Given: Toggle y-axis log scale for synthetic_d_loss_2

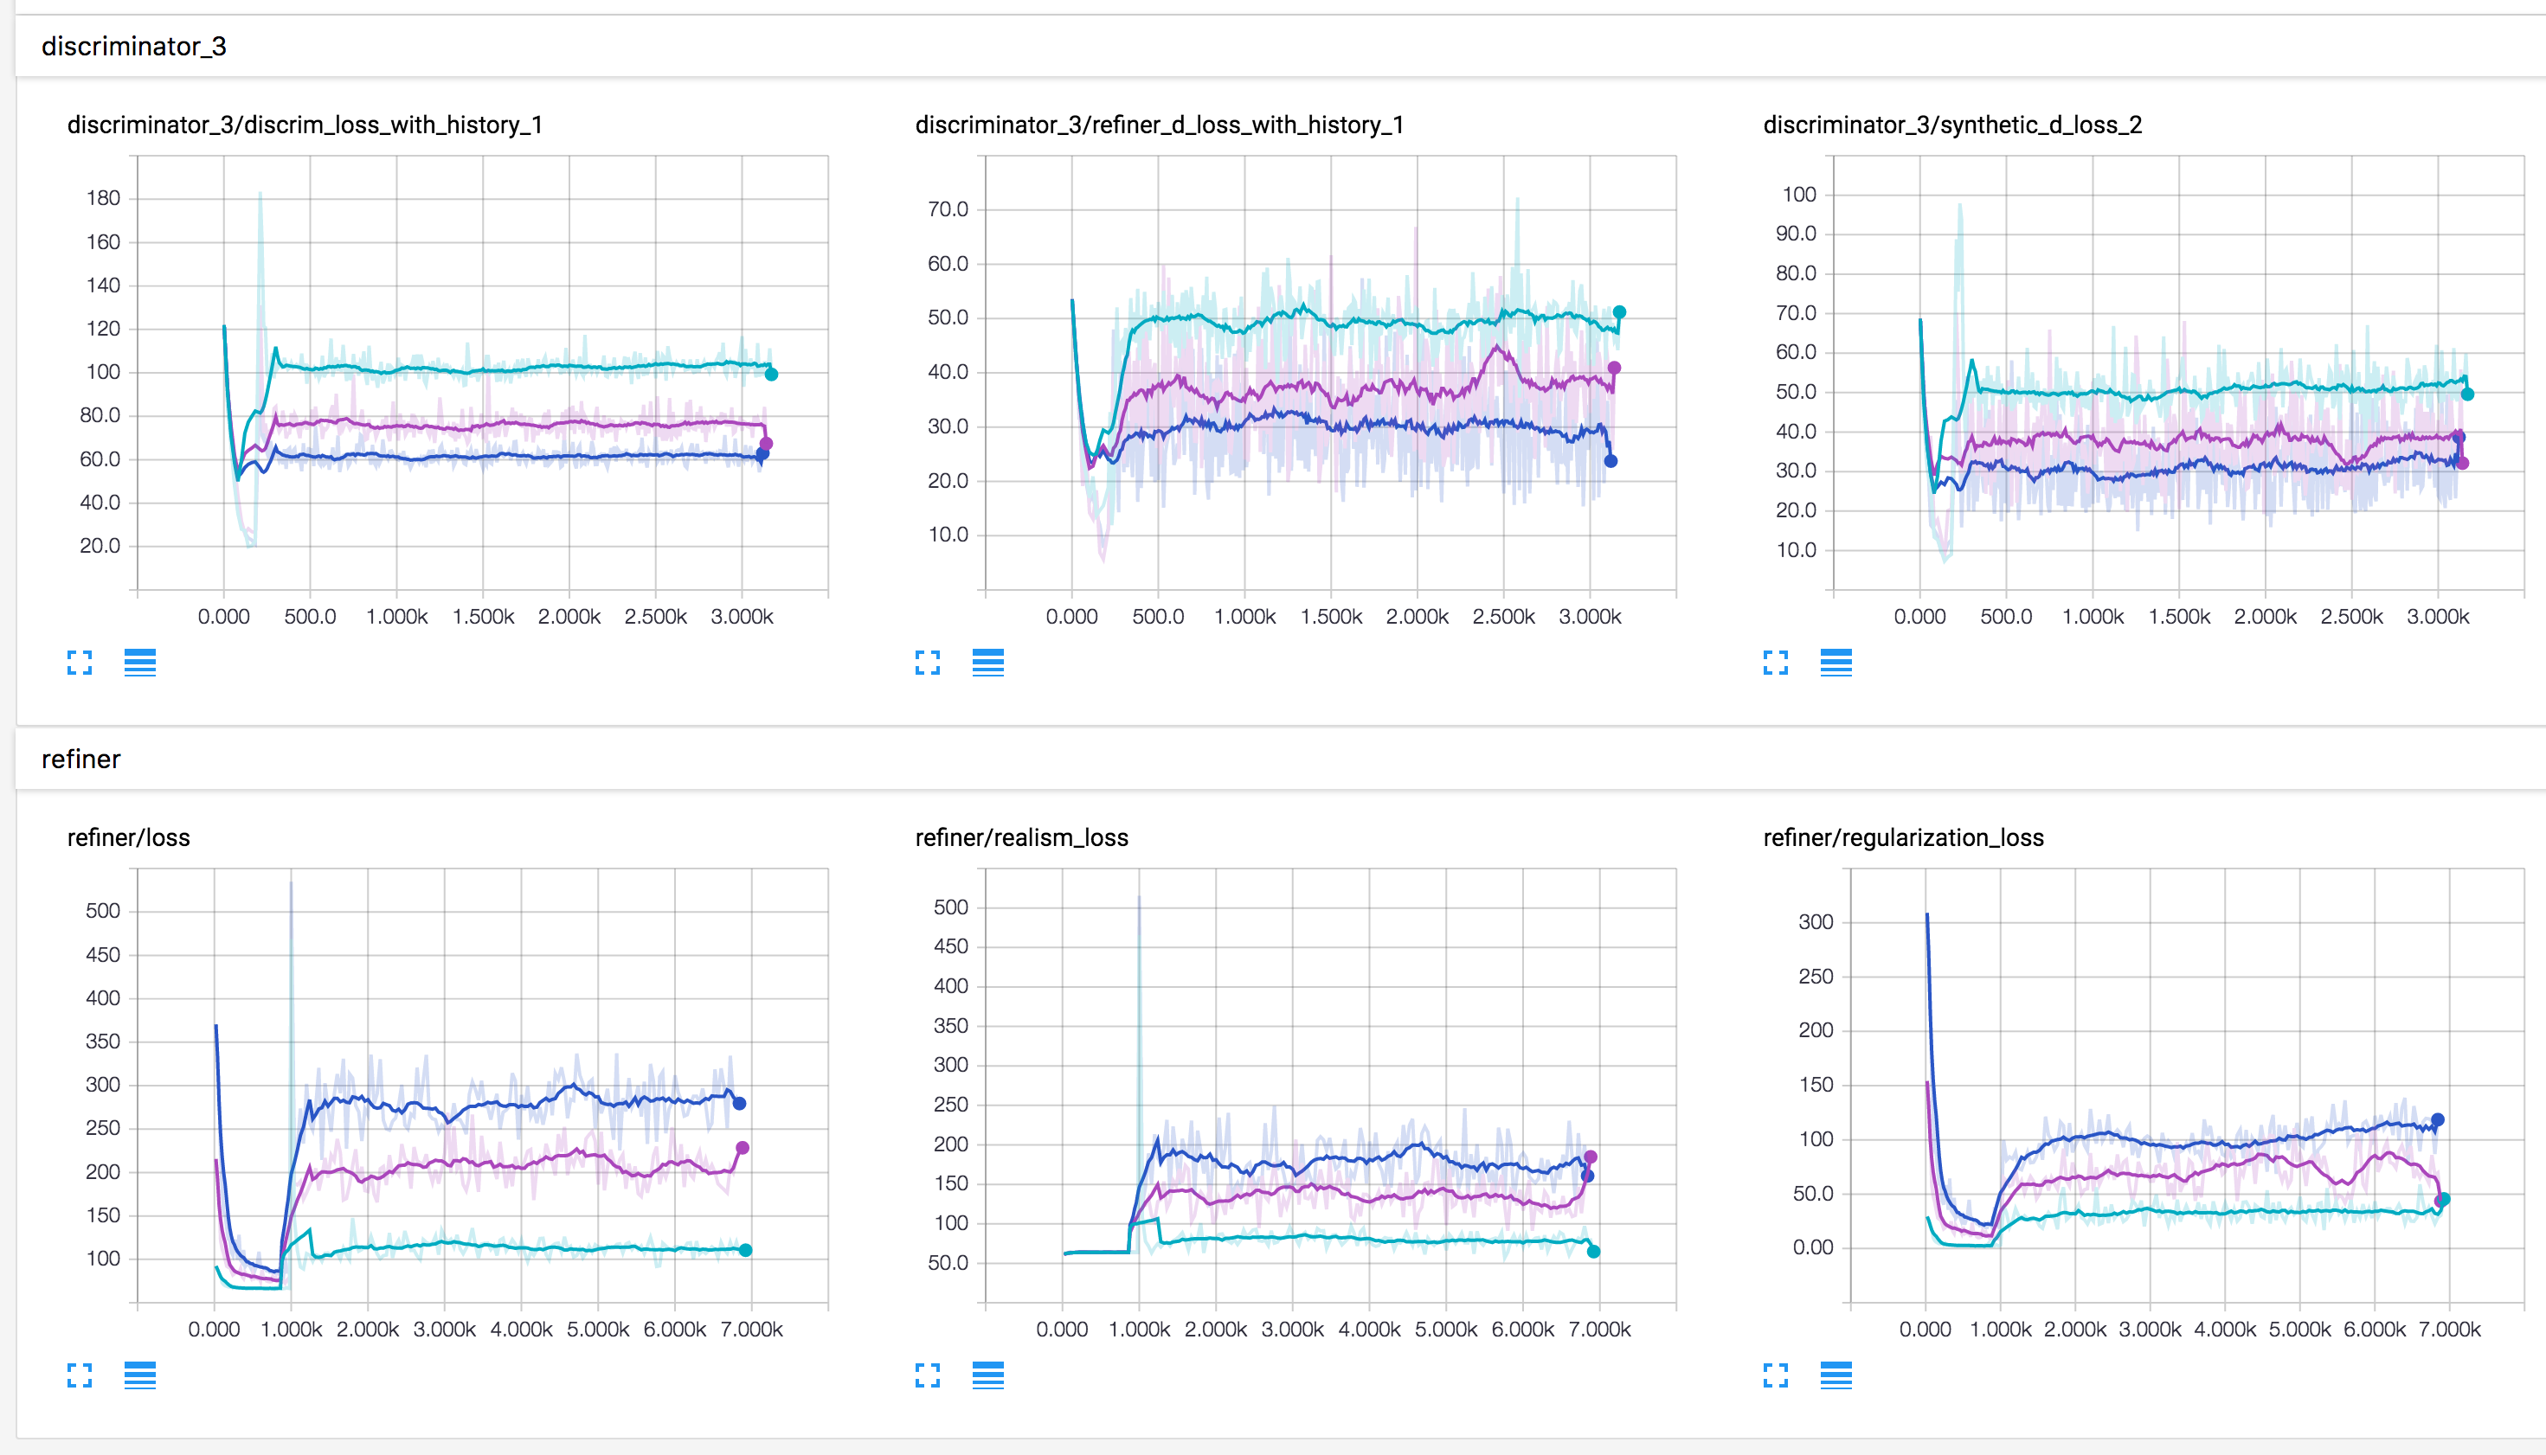Looking at the screenshot, I should click(1836, 663).
